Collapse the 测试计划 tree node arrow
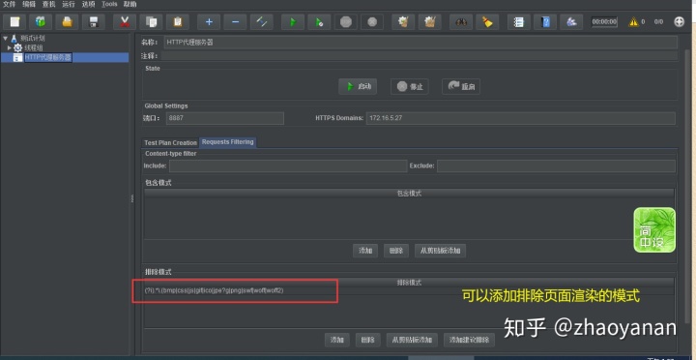 [x=5, y=38]
